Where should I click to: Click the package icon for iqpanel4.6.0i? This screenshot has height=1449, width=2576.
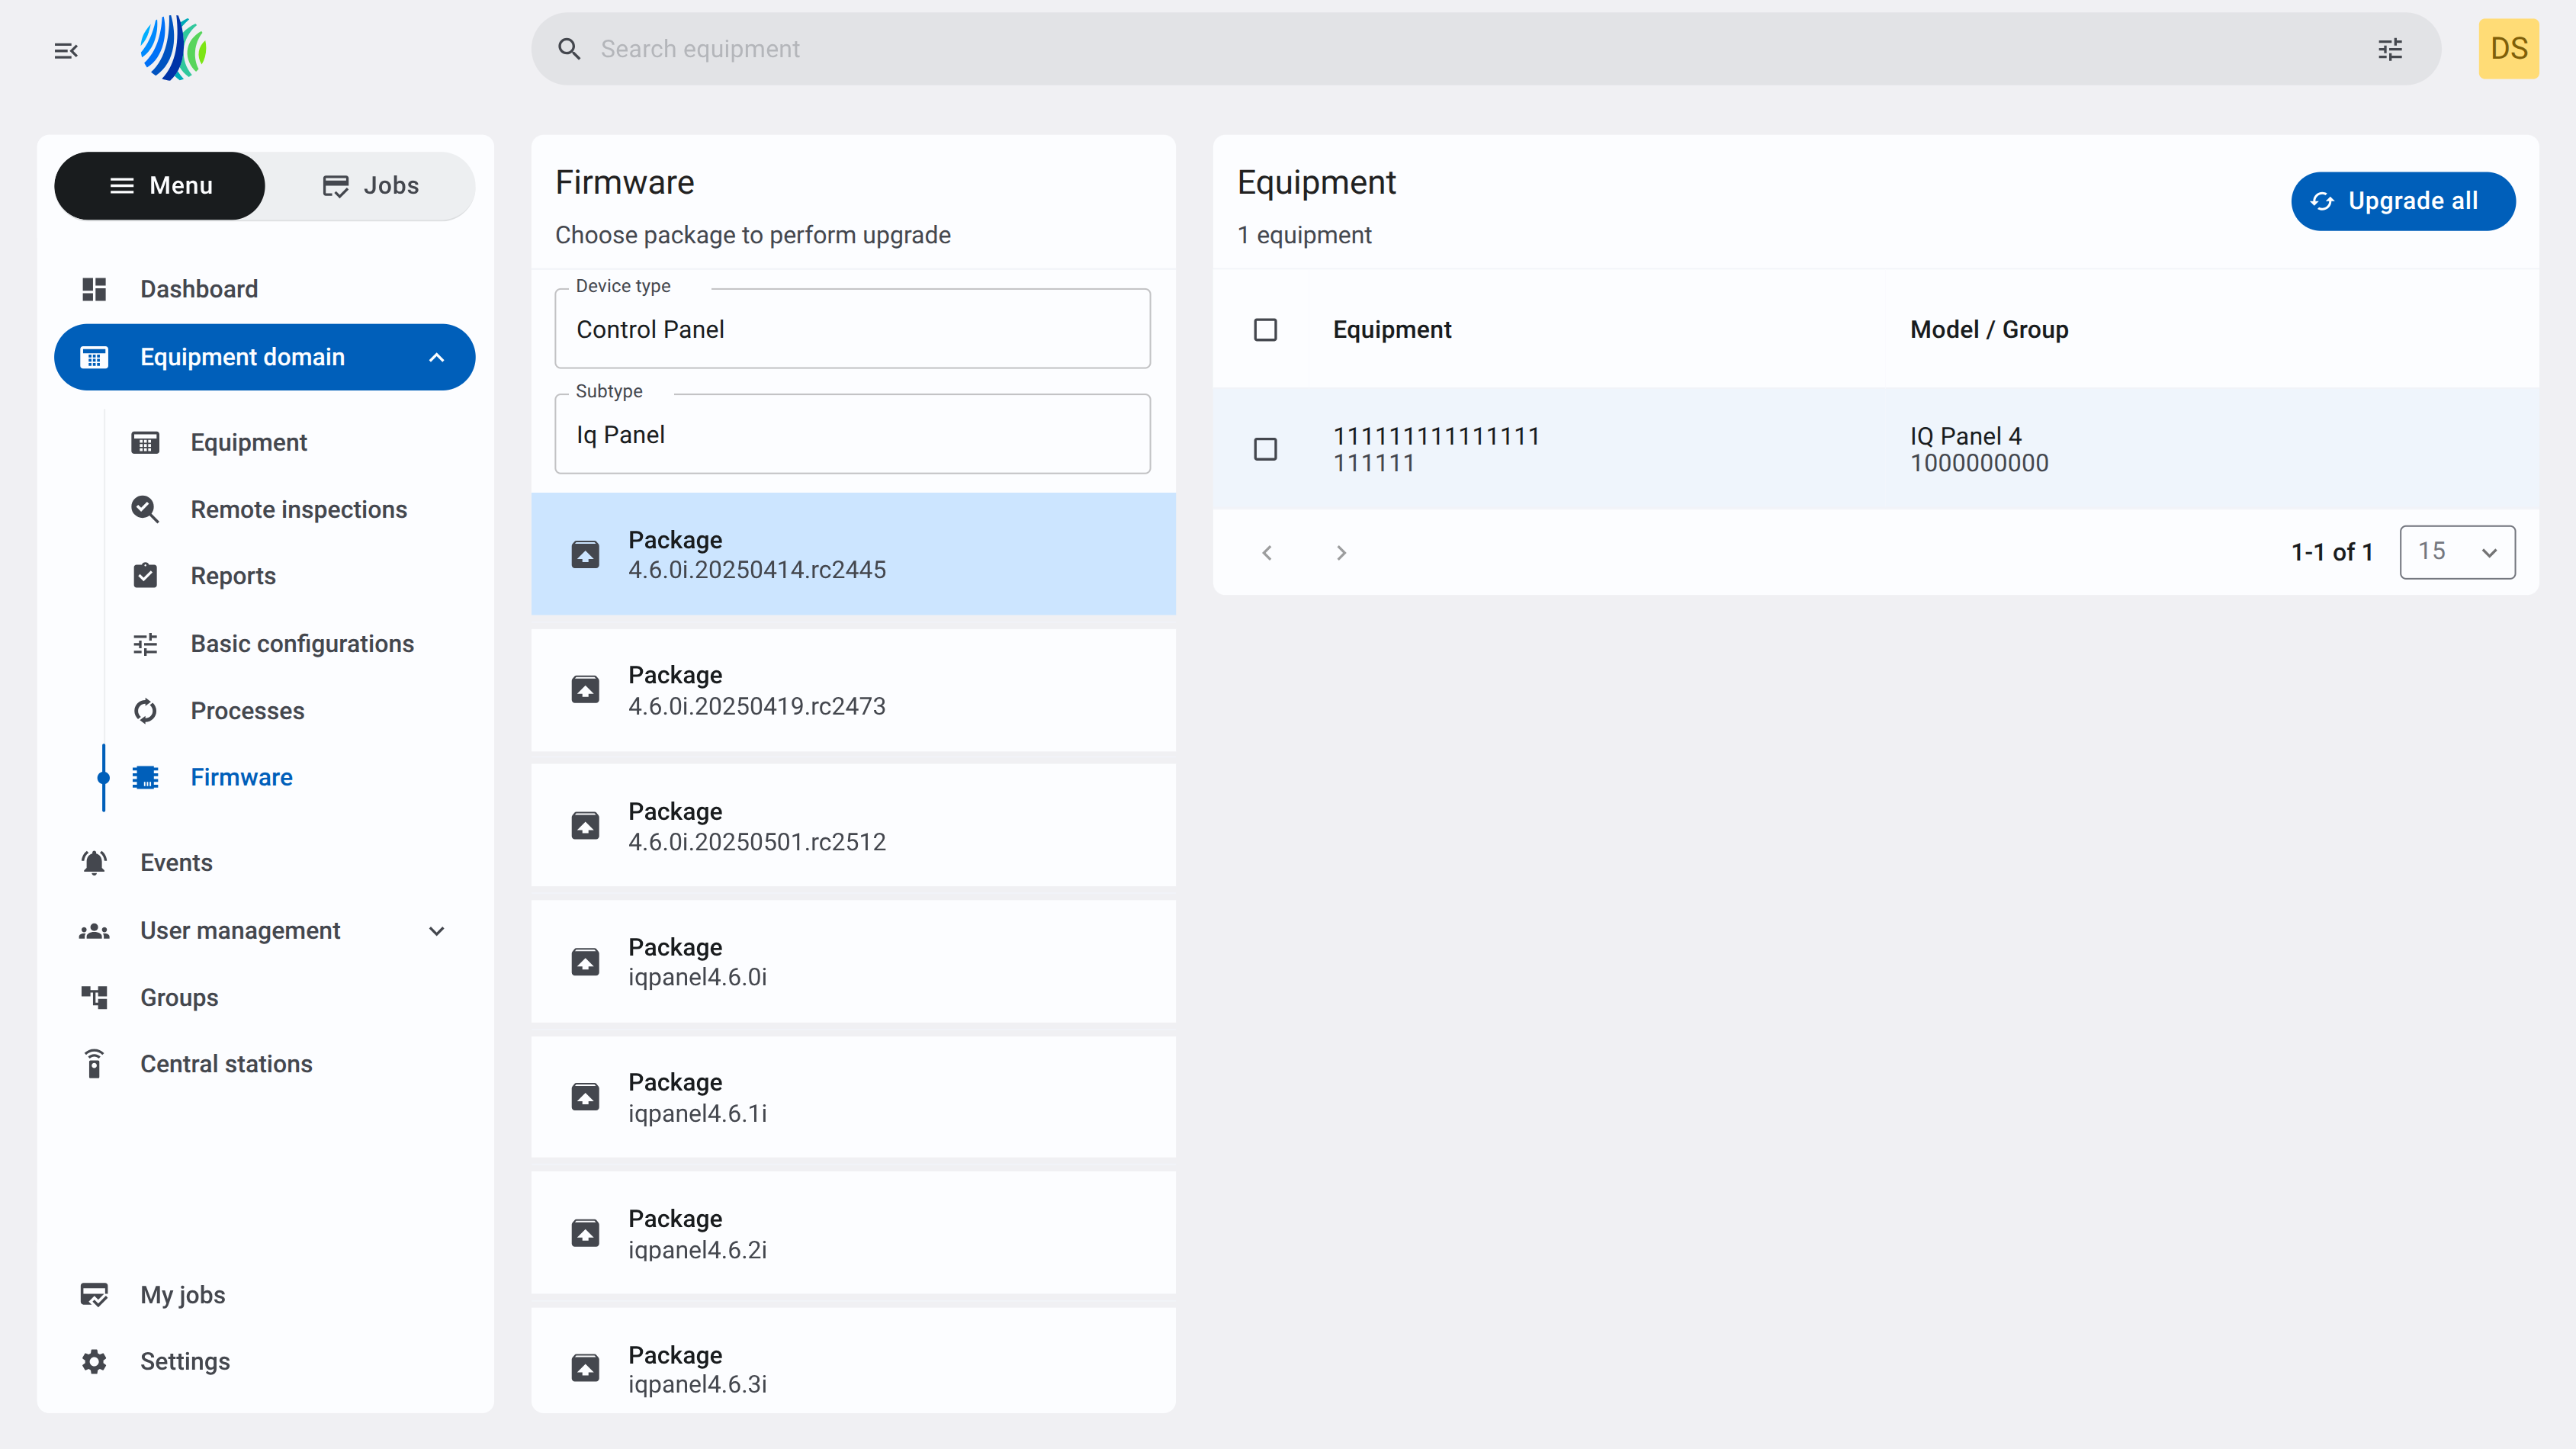[x=585, y=962]
